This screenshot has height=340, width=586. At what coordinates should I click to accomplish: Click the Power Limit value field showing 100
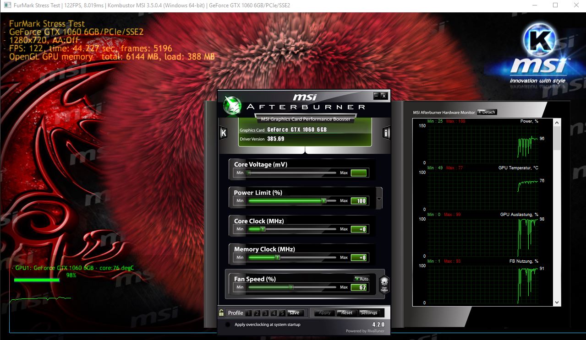(359, 201)
